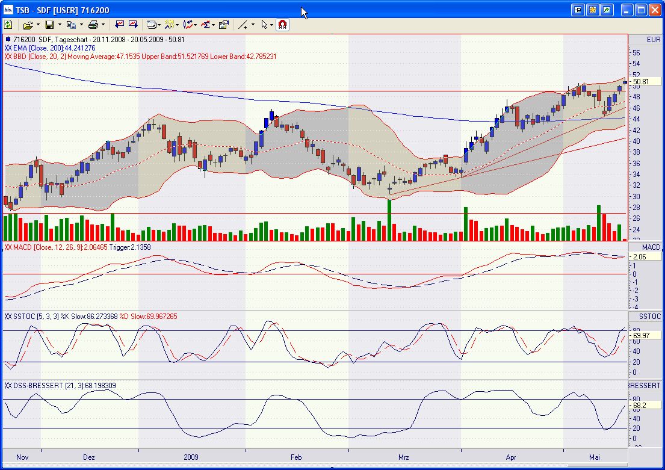
Task: Click the title bar green arrow icon
Action: click(607, 10)
